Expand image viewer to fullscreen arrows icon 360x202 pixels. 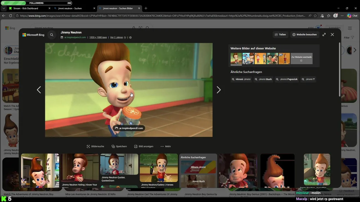tap(324, 35)
